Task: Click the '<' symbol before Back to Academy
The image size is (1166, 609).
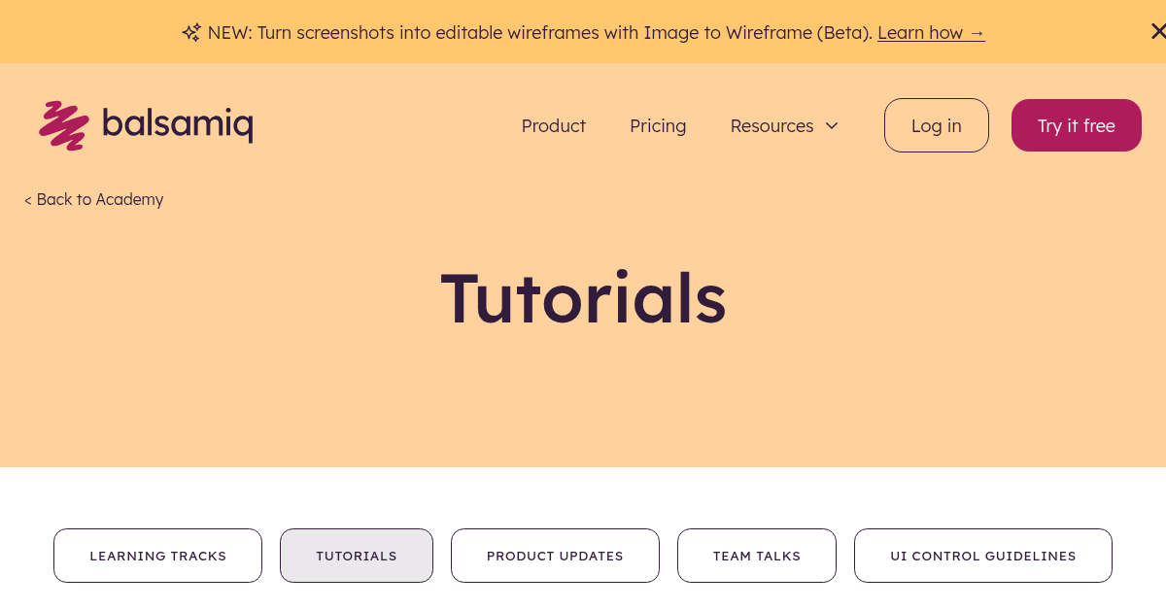Action: (27, 199)
